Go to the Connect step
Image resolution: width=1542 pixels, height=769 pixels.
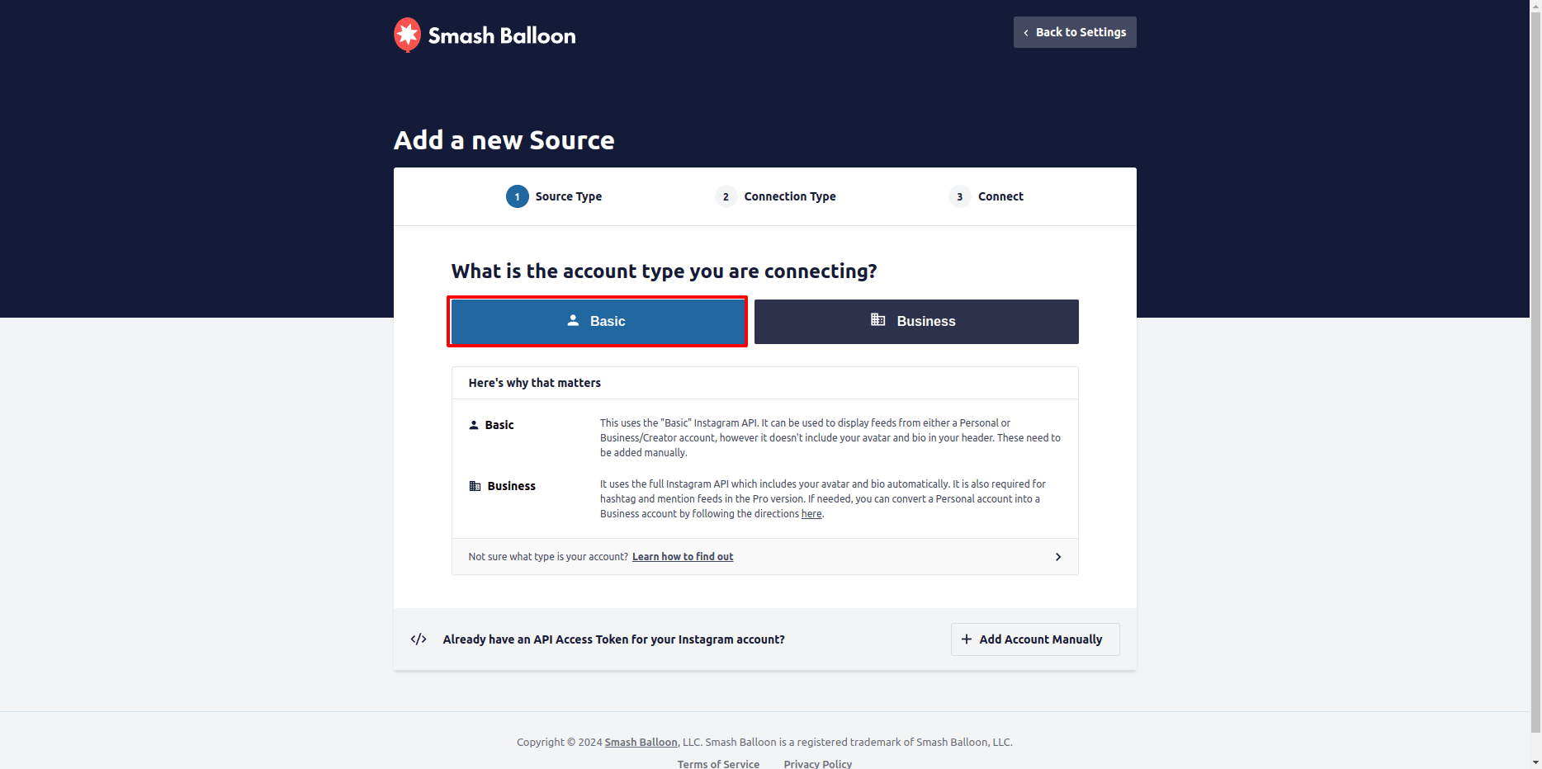coord(1000,196)
